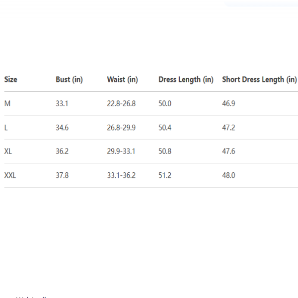Click short dress length value 47.2

(228, 128)
